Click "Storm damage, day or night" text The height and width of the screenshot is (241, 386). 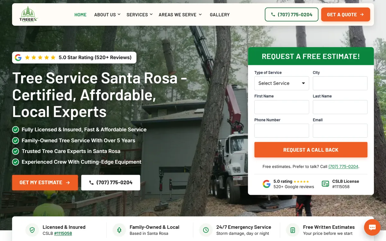click(243, 233)
